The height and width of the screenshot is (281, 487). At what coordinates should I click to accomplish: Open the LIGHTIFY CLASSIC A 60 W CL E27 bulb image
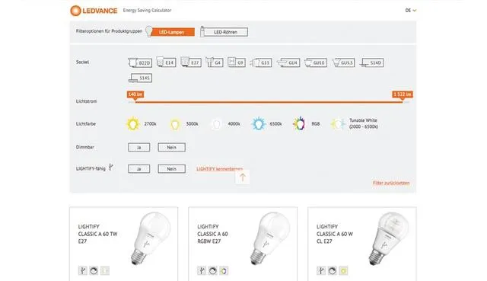coord(389,238)
